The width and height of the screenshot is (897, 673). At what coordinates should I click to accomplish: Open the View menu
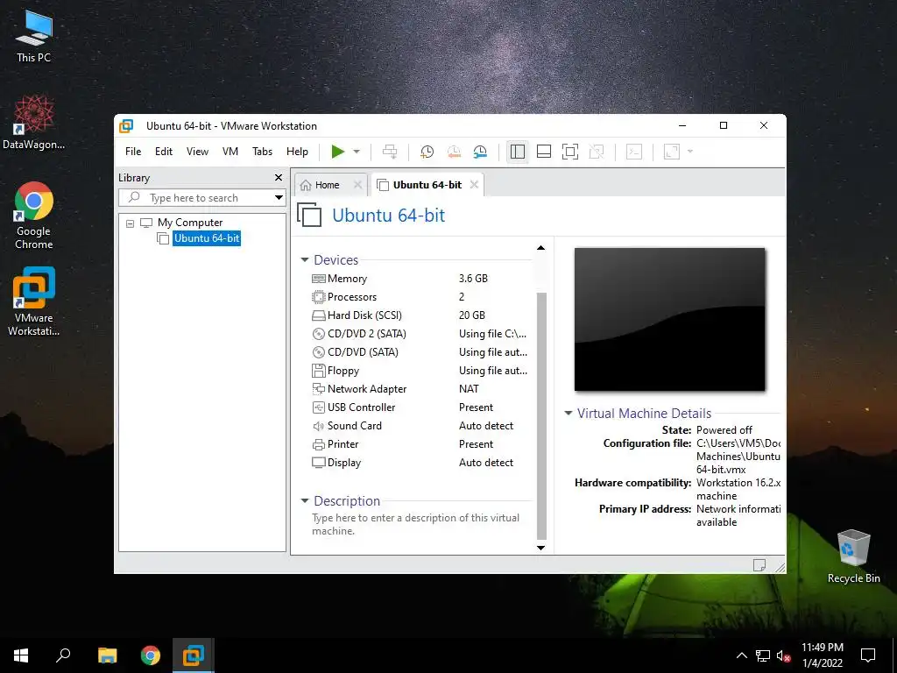coord(197,152)
